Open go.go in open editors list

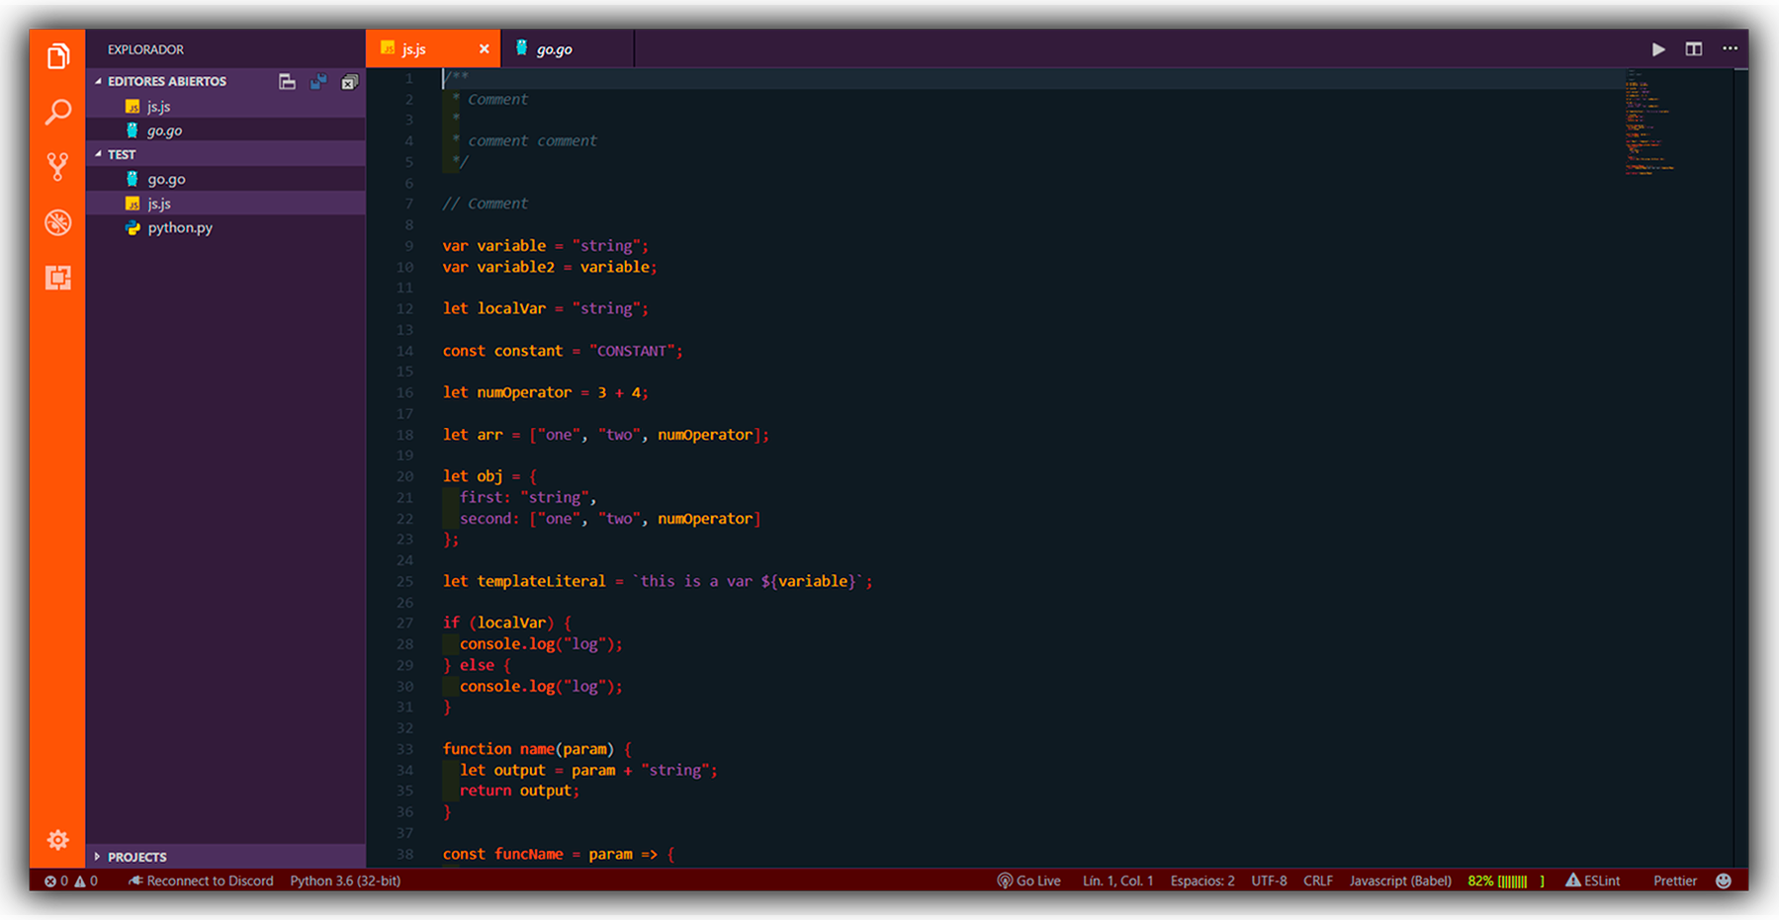[225, 130]
